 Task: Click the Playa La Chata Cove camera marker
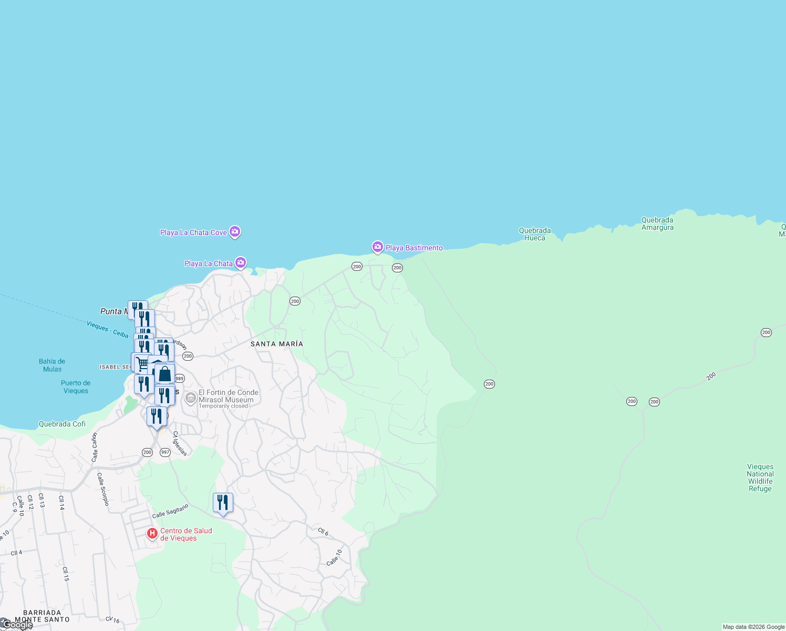[x=235, y=231]
